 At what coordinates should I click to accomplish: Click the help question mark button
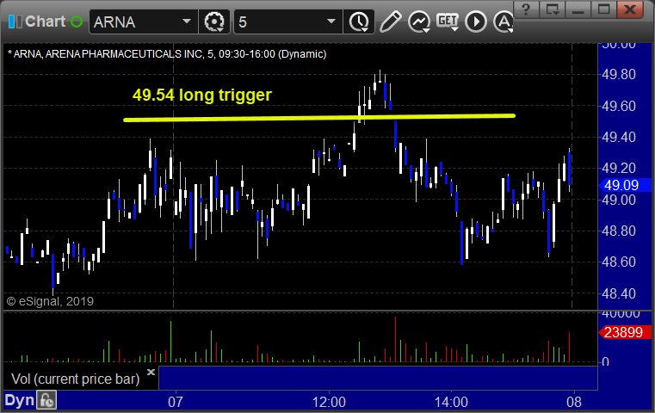(x=526, y=9)
